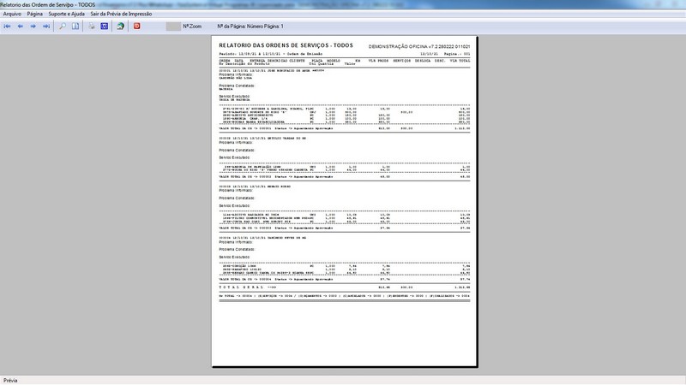The height and width of the screenshot is (385, 686).
Task: Click the DEMONSTRAÇÃO OFICINA v7.2 header text
Action: [419, 46]
